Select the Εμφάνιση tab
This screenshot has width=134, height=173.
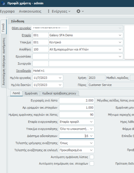(31, 93)
